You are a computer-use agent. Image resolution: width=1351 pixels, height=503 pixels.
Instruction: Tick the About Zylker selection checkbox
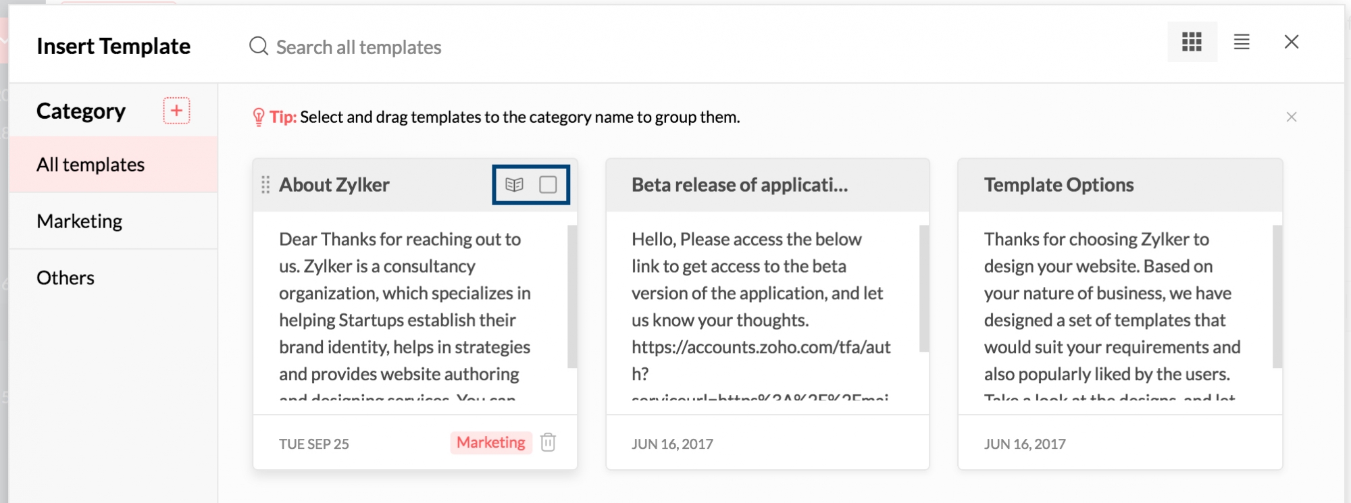tap(548, 184)
